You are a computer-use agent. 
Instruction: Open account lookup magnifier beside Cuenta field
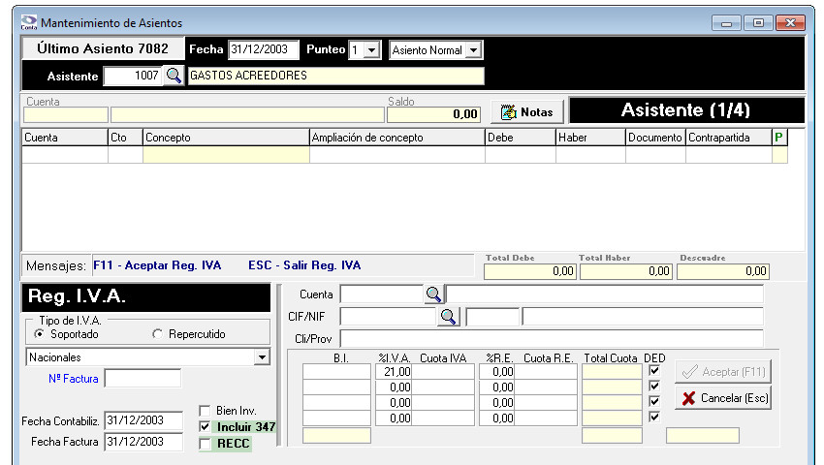(x=433, y=294)
